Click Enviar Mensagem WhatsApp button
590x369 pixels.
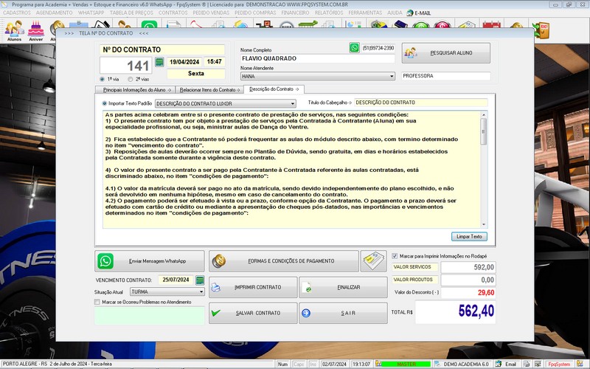click(150, 261)
